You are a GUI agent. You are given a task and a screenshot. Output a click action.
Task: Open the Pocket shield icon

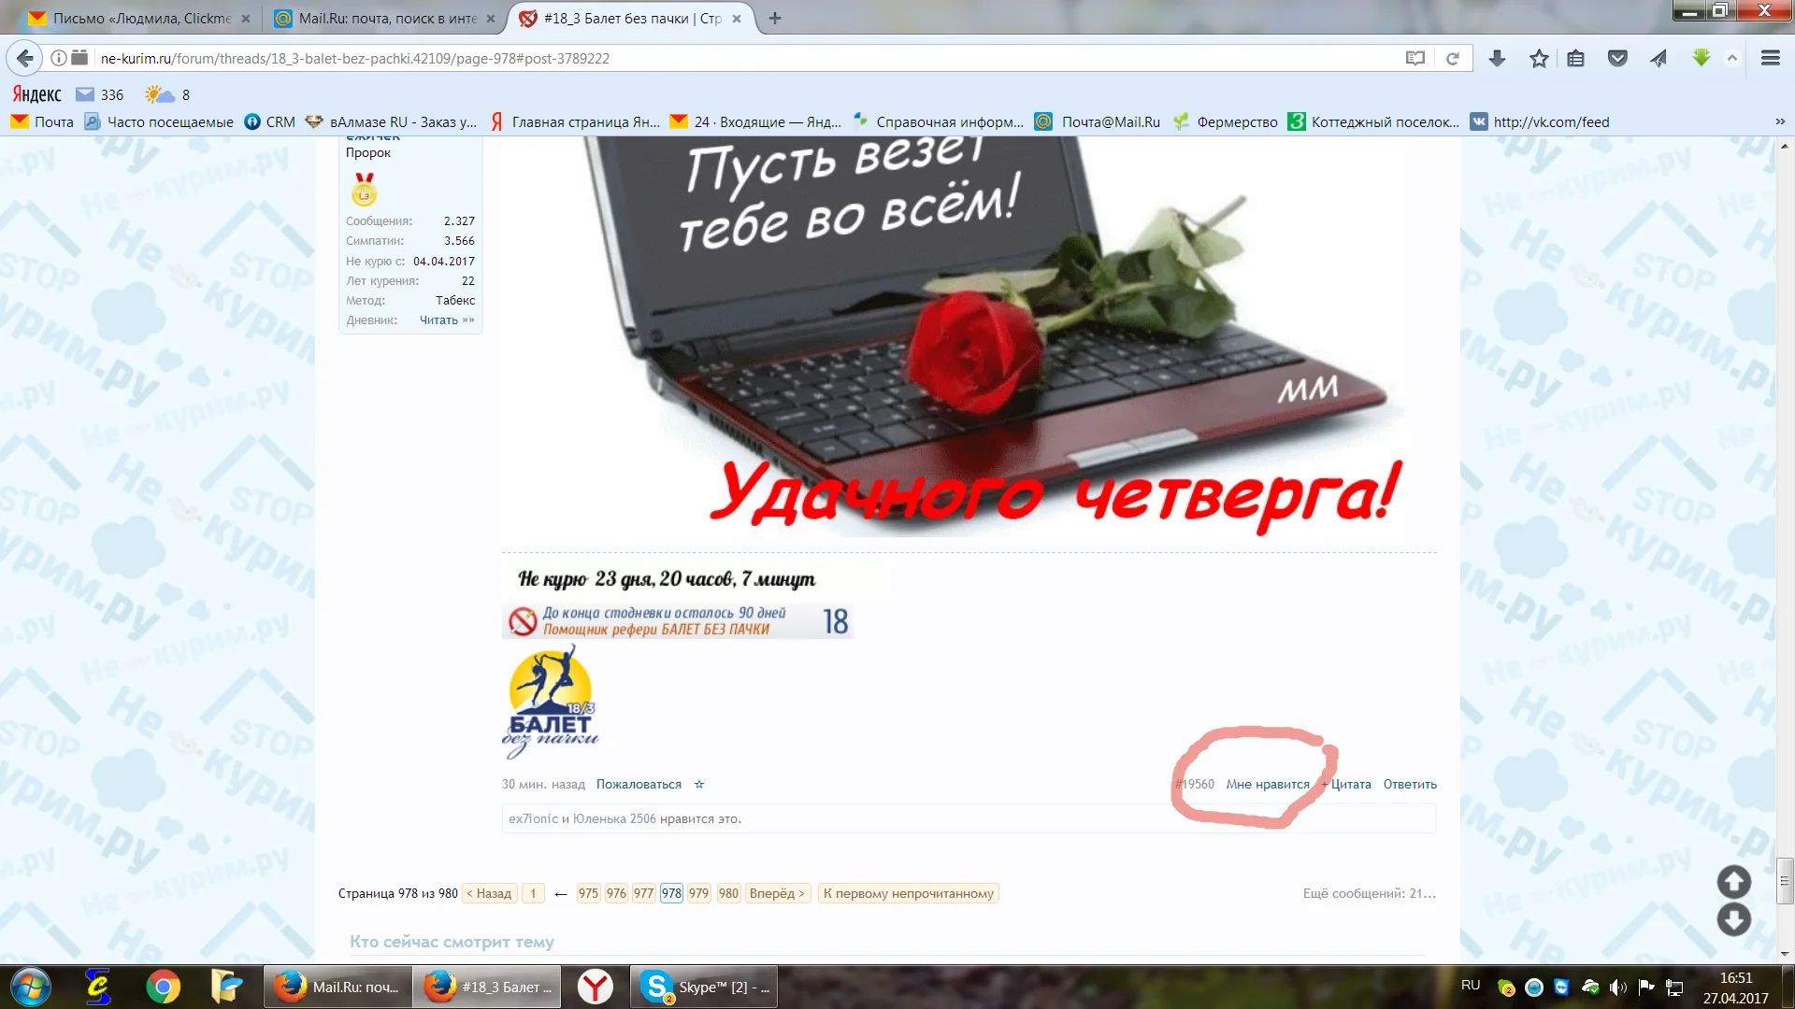tap(1617, 58)
